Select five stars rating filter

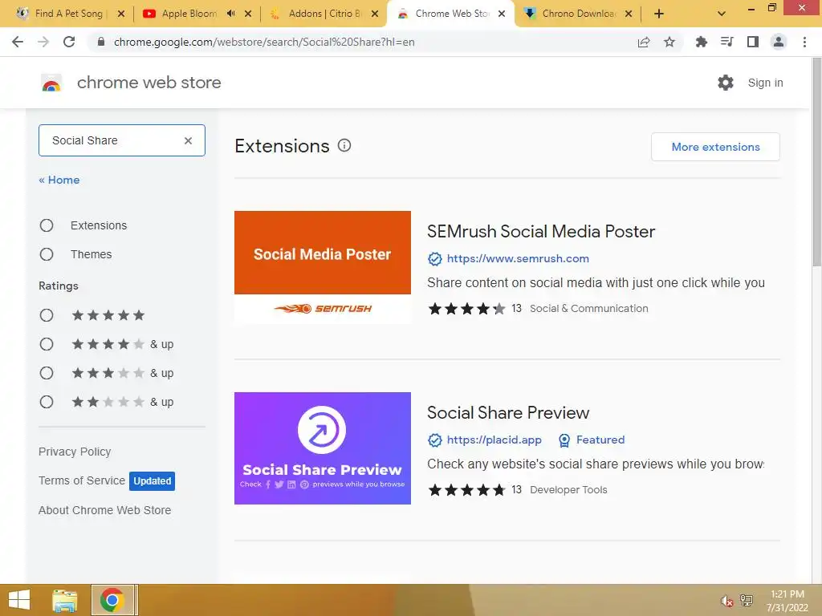[47, 314]
